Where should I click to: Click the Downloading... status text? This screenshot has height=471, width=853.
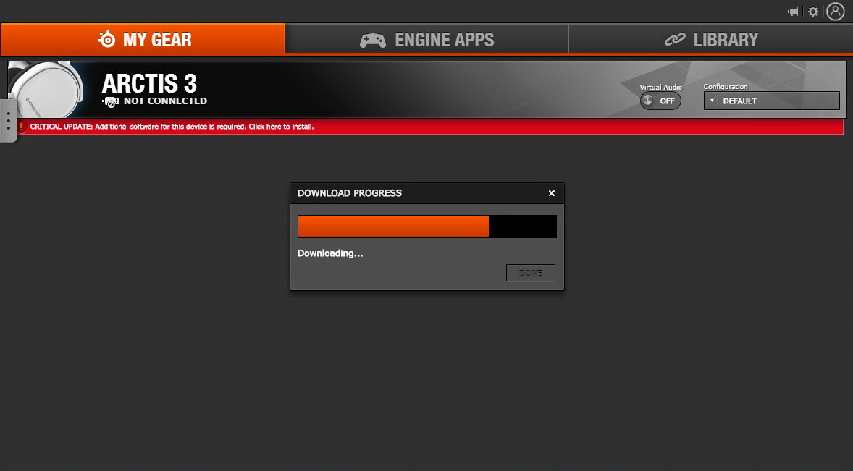pyautogui.click(x=330, y=253)
